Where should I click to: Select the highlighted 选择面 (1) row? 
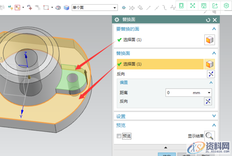tap(160, 64)
